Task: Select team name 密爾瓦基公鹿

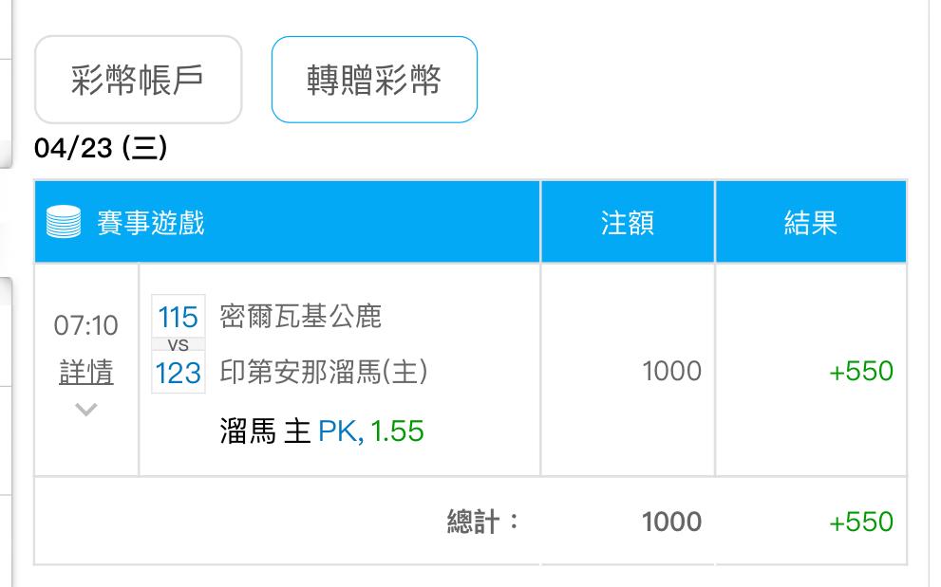Action: [300, 316]
